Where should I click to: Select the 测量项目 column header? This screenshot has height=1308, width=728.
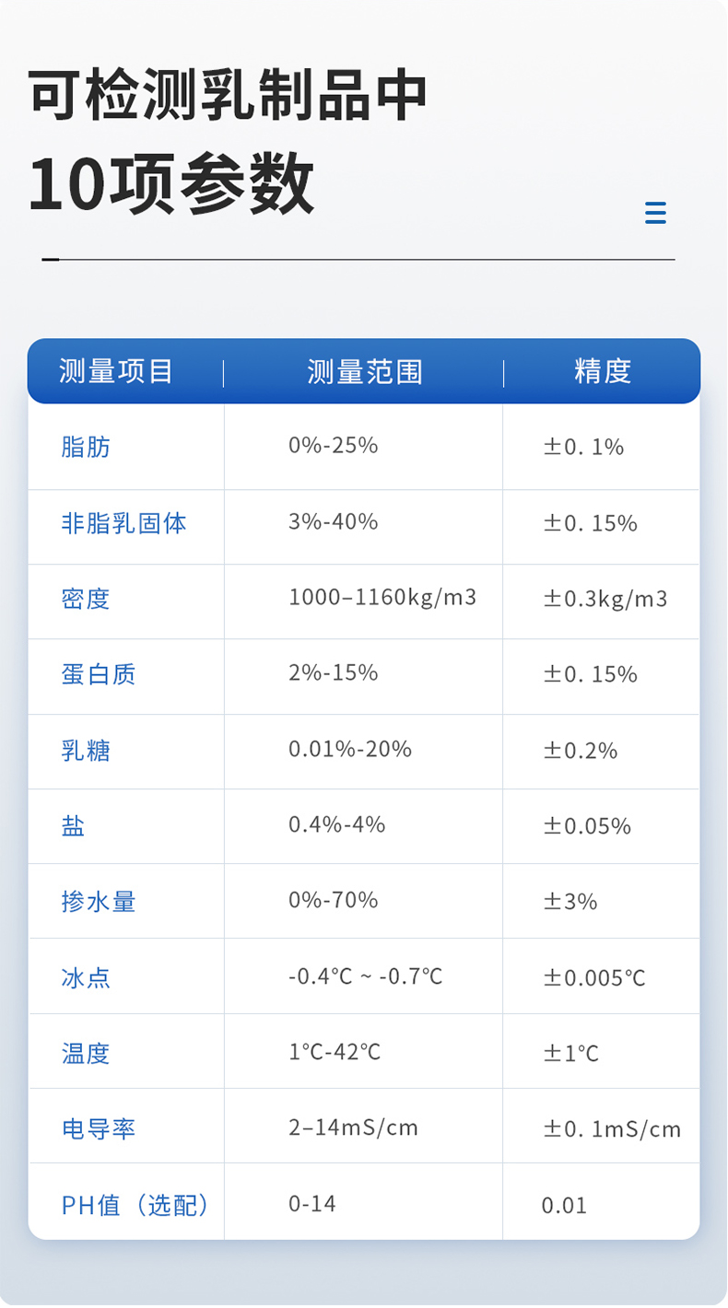coord(116,371)
